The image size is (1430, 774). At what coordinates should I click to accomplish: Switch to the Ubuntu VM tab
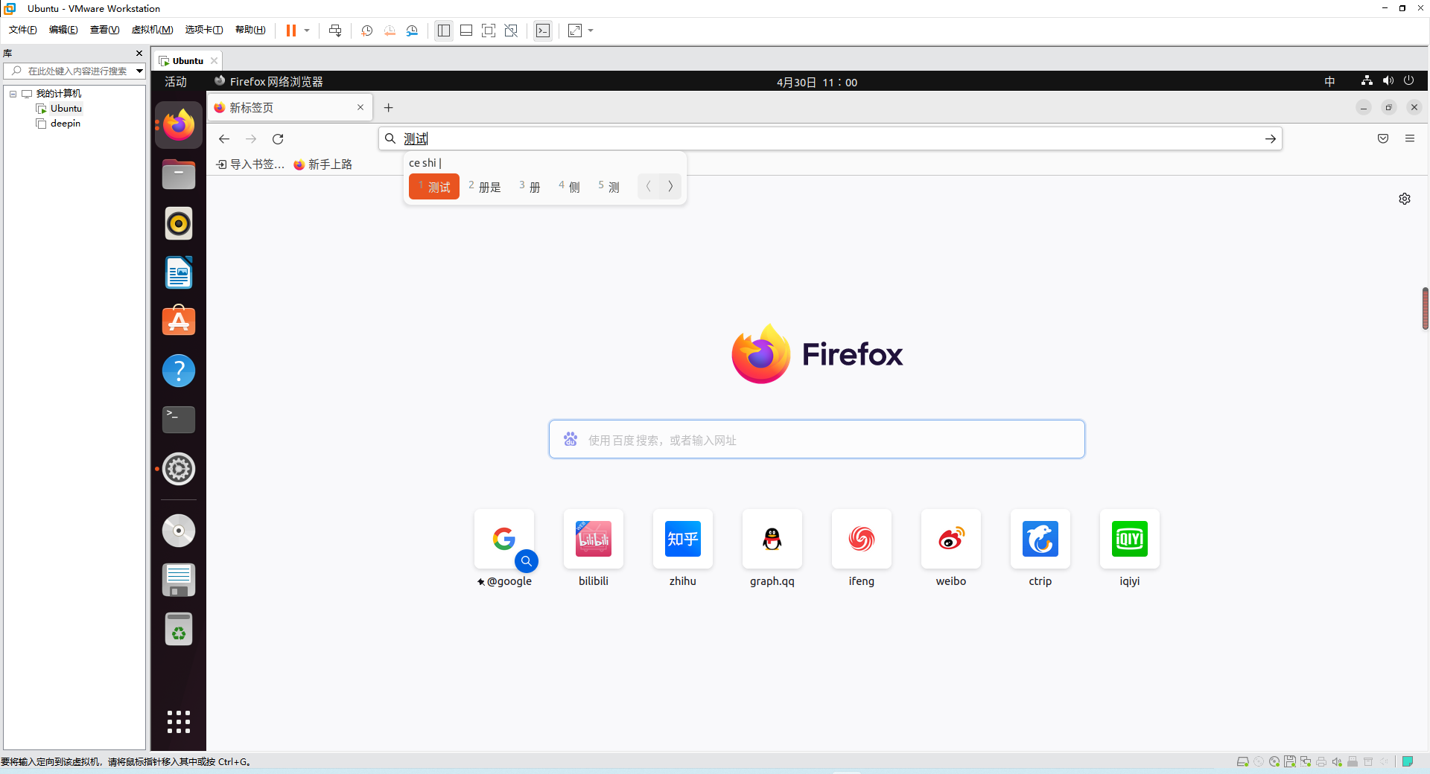(187, 61)
